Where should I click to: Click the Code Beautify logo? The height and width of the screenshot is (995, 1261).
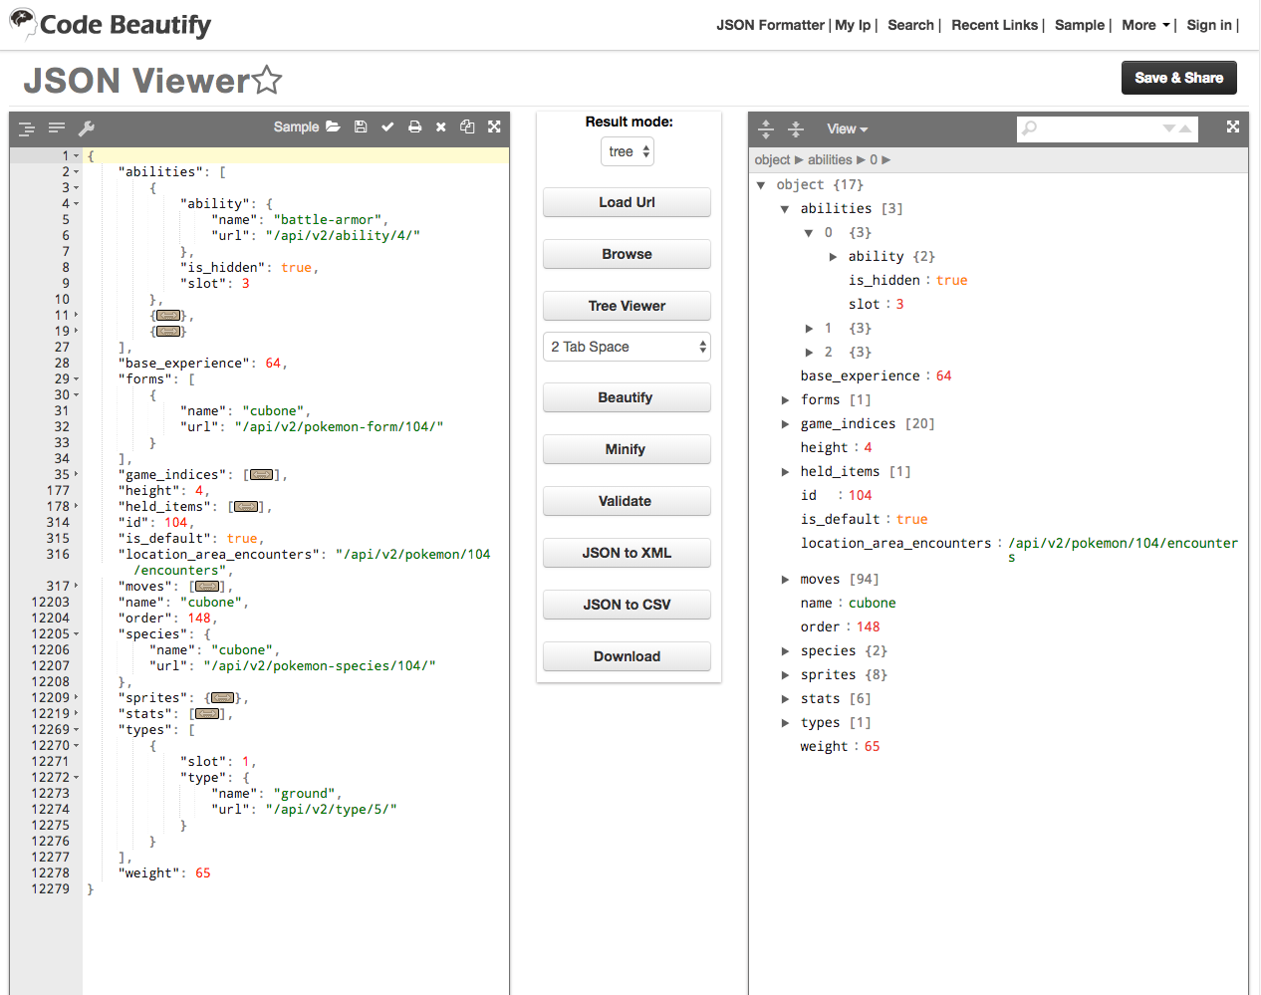click(111, 24)
